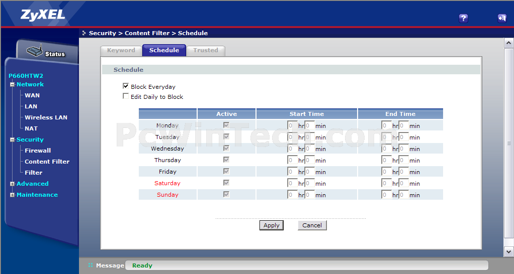
Task: Open Wireless LAN in the sidebar
Action: (46, 117)
